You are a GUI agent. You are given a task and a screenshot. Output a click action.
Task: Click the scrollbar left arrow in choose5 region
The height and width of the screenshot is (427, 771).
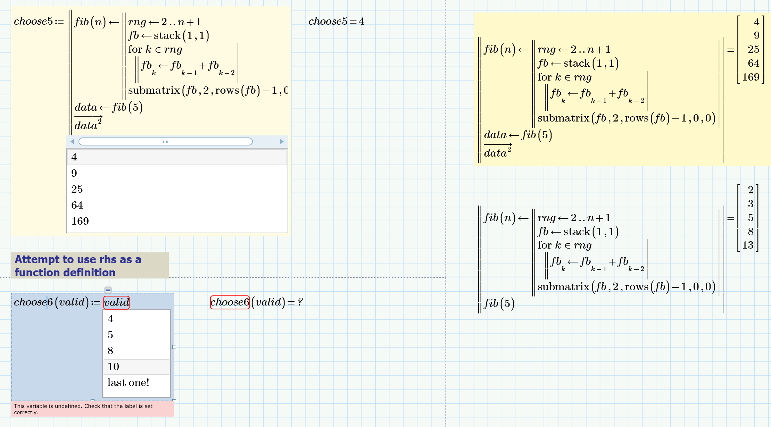[x=72, y=142]
